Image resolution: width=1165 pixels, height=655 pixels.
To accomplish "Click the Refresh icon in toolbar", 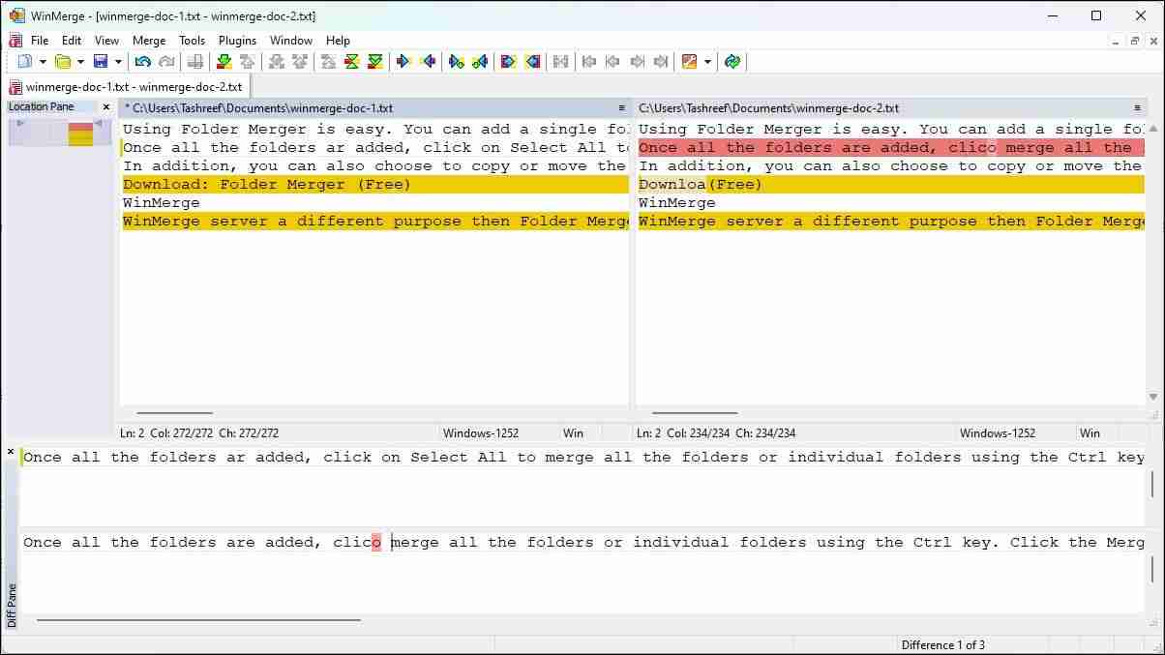I will click(x=732, y=62).
